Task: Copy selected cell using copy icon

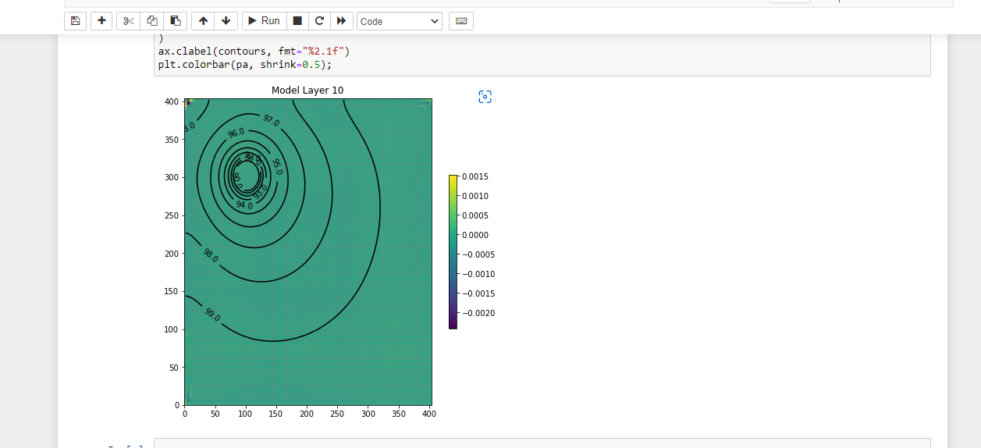Action: (151, 21)
